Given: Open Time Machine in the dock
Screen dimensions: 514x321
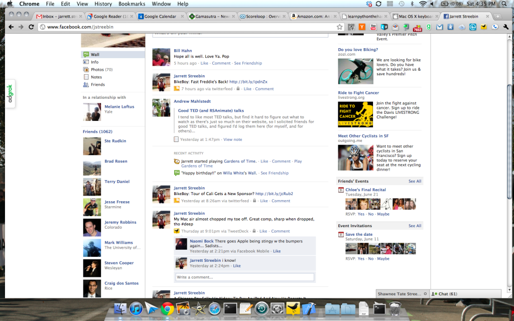Looking at the screenshot, I should (262, 308).
